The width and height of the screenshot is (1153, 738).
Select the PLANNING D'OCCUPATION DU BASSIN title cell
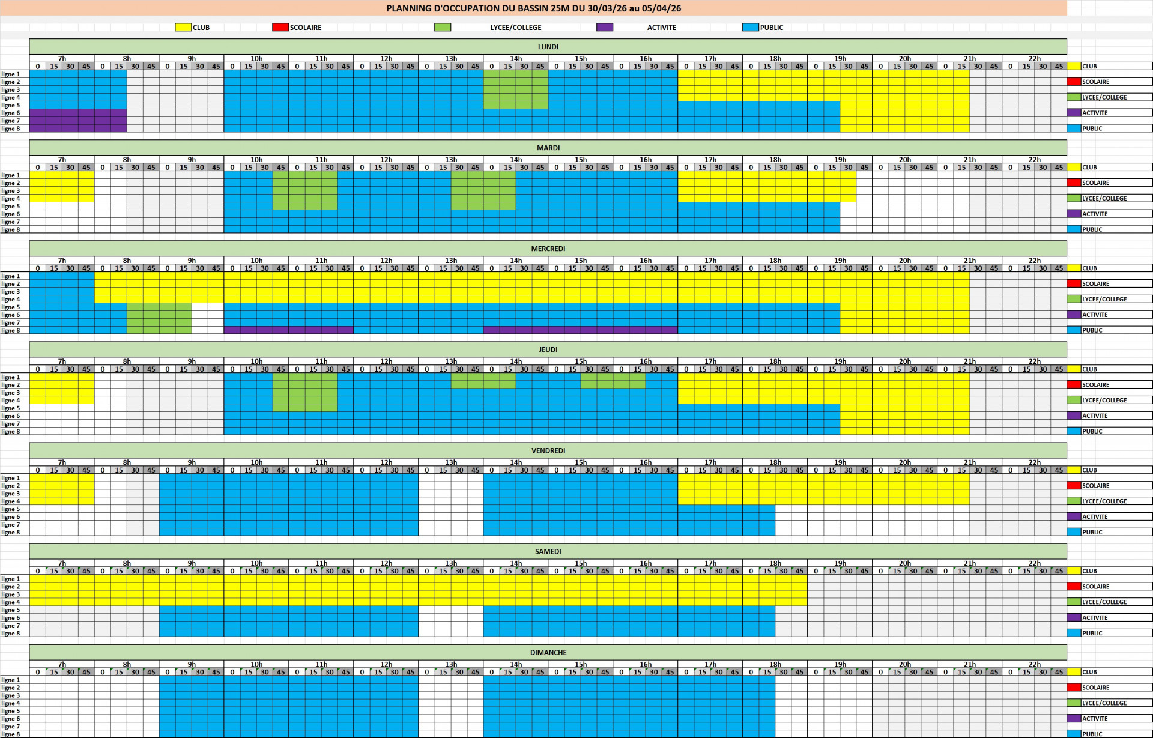[x=533, y=8]
